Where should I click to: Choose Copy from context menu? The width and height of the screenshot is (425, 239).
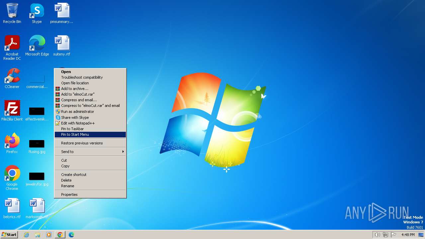(90, 166)
